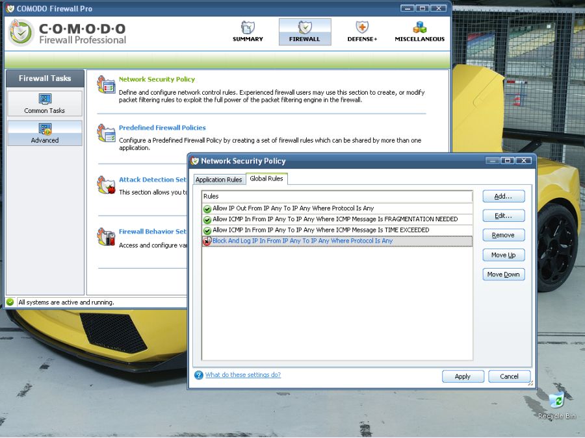This screenshot has width=585, height=438.
Task: Close the COMODO Firewall Pro window
Action: pos(439,8)
